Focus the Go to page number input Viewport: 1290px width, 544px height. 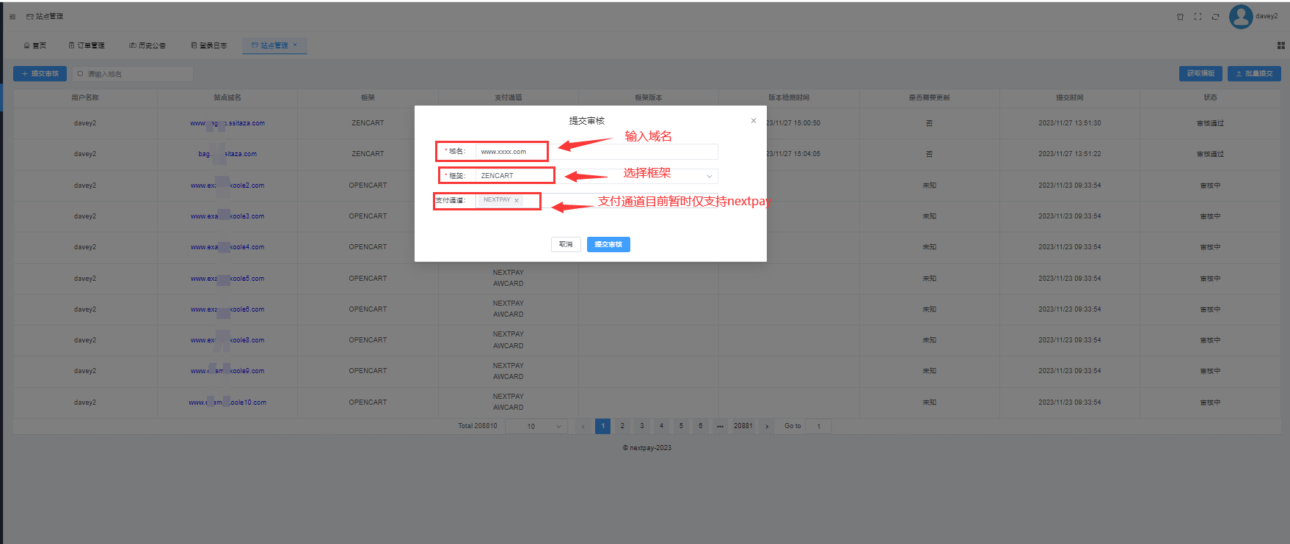pos(818,426)
